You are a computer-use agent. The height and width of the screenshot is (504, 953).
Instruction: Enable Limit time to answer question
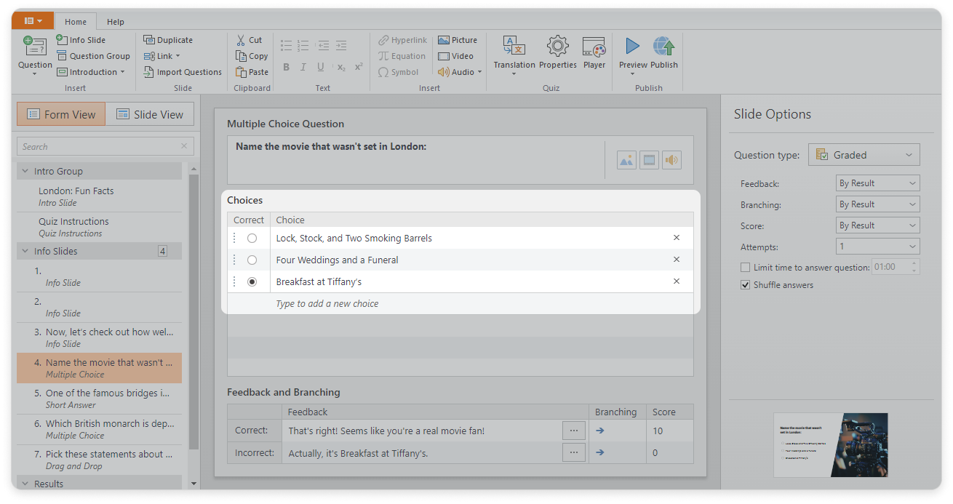pos(745,268)
